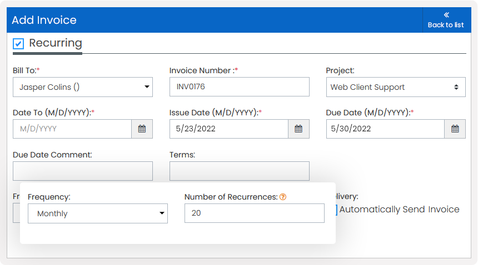This screenshot has height=265, width=478.
Task: Click the Issue Date field
Action: click(x=228, y=129)
